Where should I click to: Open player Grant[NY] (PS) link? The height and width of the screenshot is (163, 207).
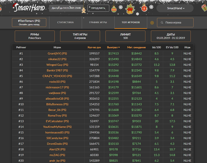pyautogui.click(x=57, y=54)
